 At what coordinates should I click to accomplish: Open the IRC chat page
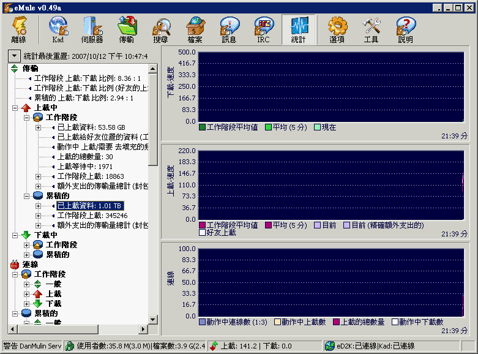(263, 29)
